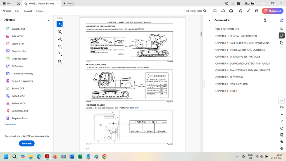Viewport: 286px width, 161px height.
Task: Pick the highlighter pen tool
Action: click(59, 39)
